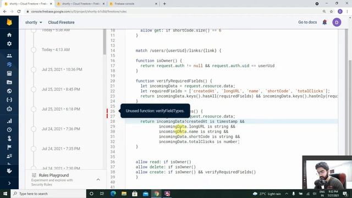Open the D account avatar in Firebase header
This screenshot has height=198, width=352.
point(337,22)
